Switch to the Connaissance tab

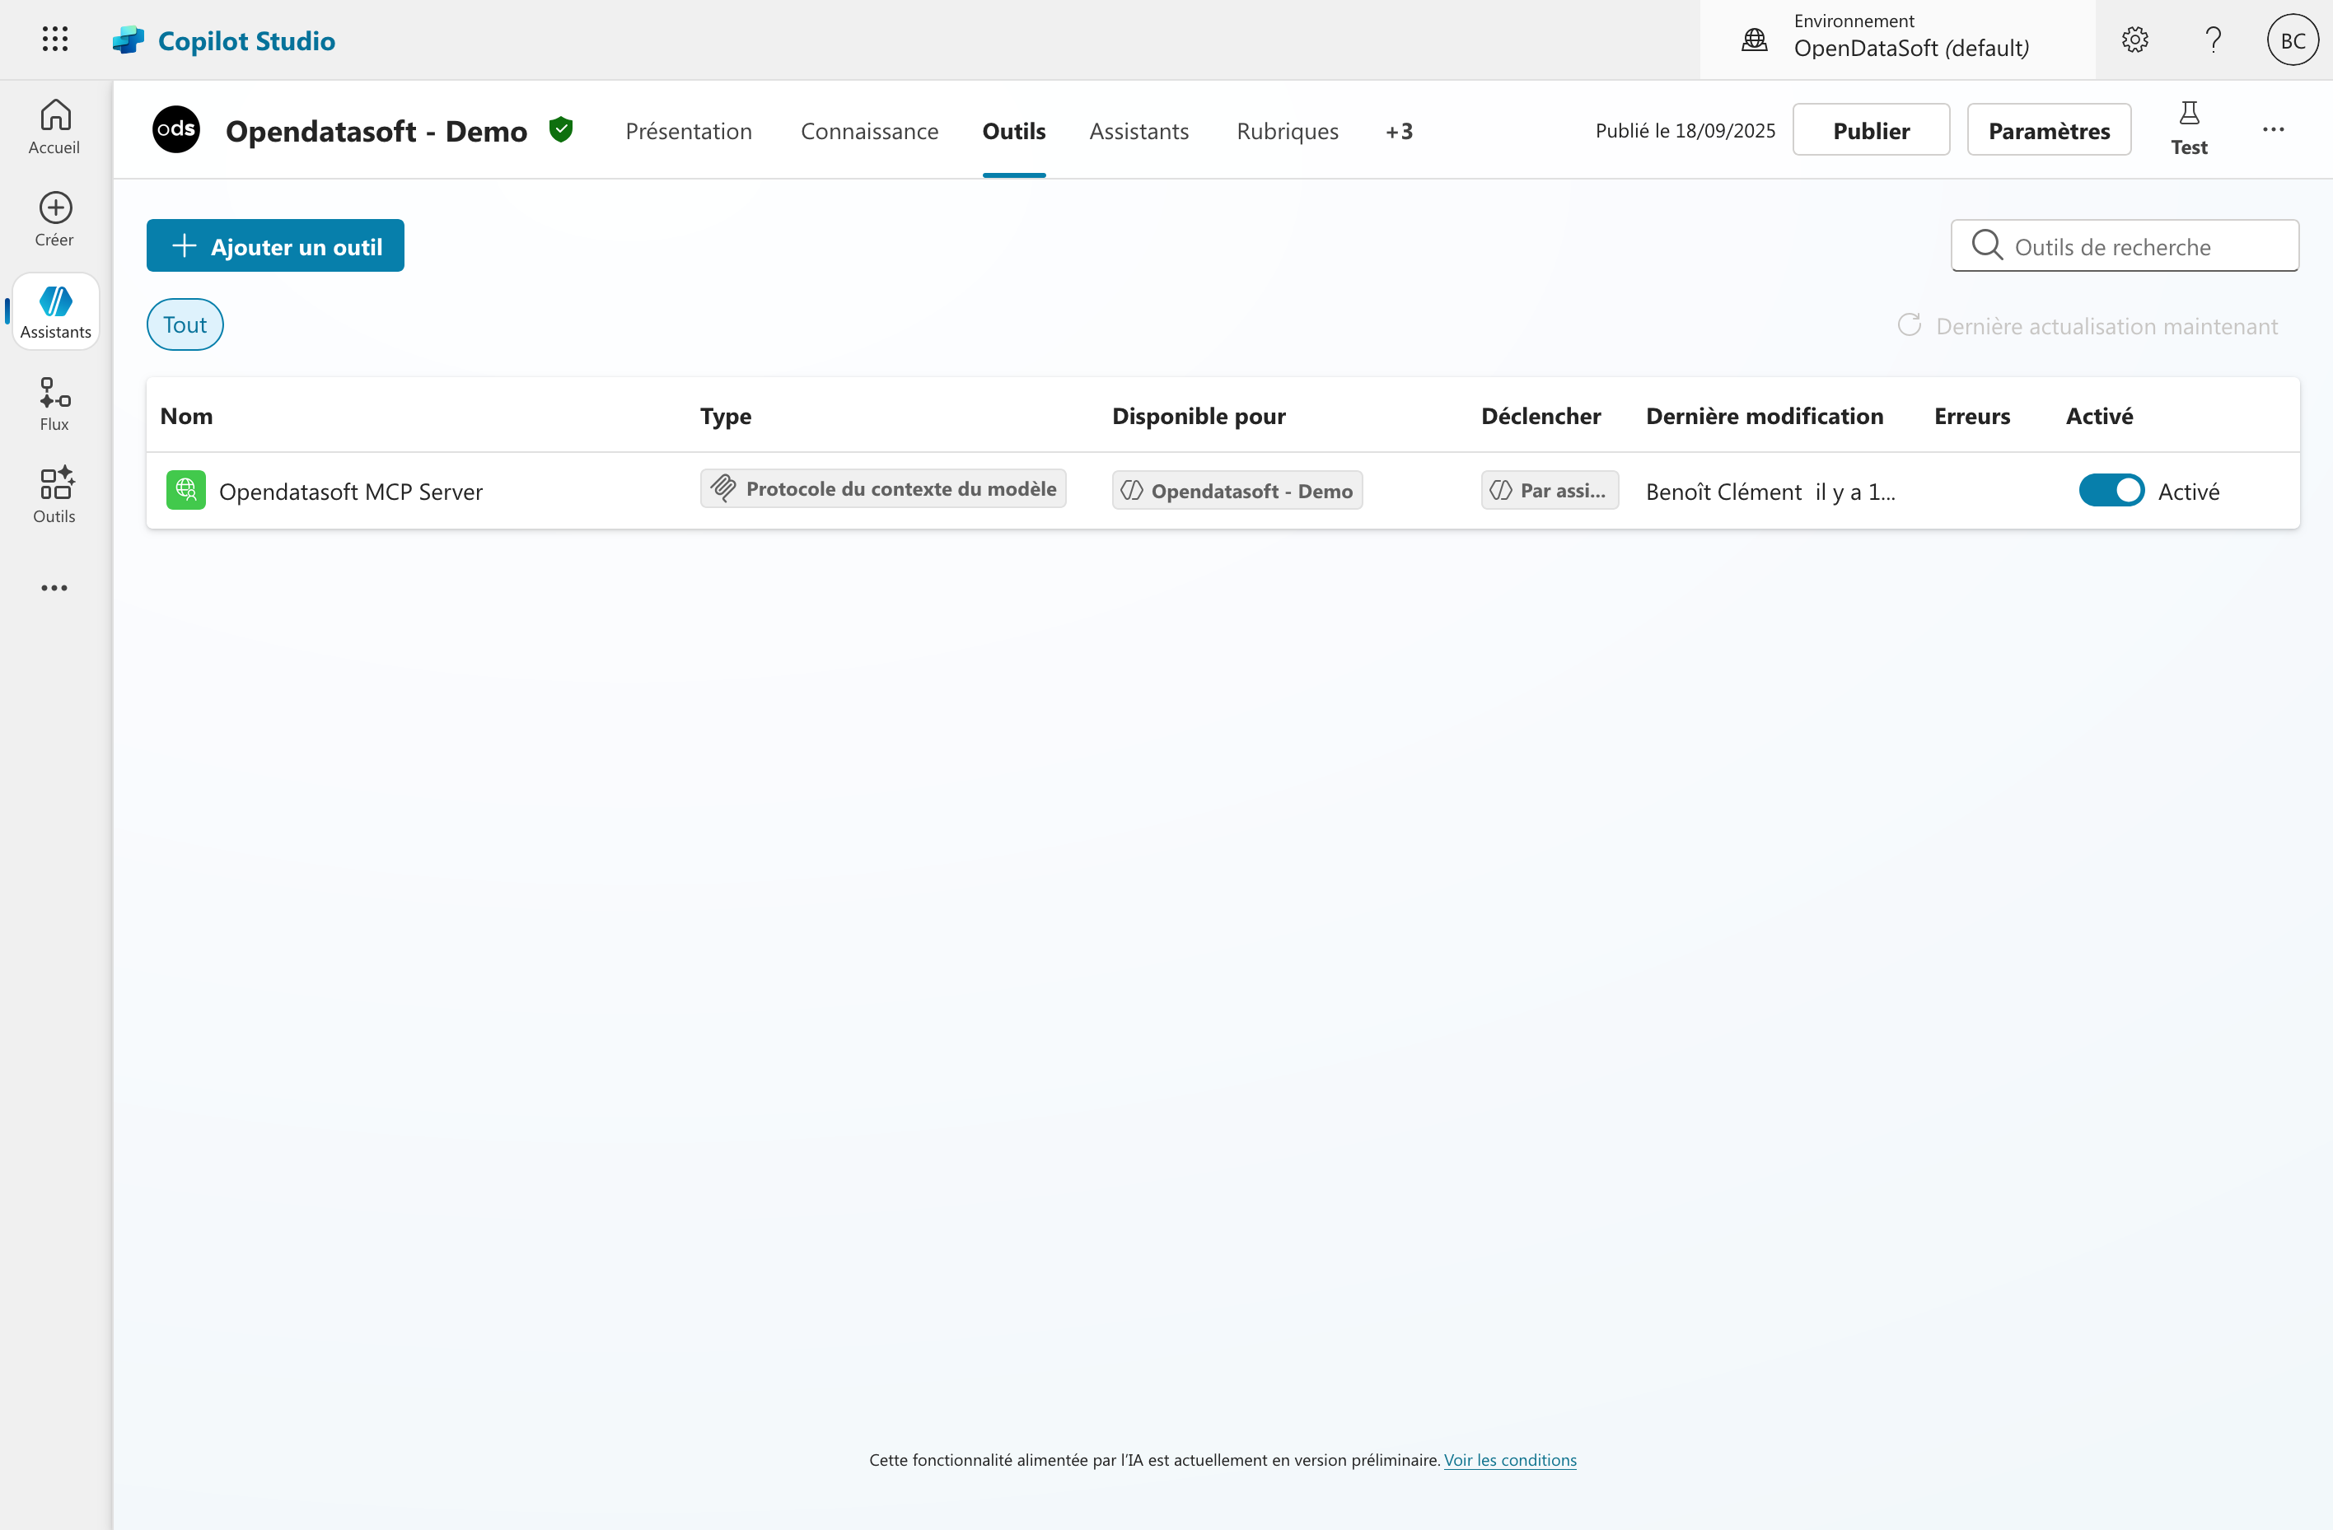[868, 131]
